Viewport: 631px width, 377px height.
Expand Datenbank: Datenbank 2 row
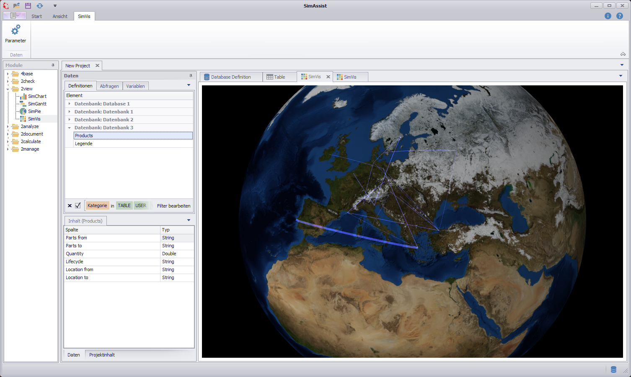pyautogui.click(x=70, y=120)
